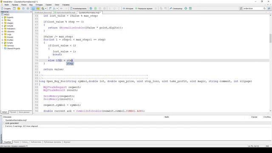Select the Services folder
This screenshot has height=153, width=272.
[10, 45]
